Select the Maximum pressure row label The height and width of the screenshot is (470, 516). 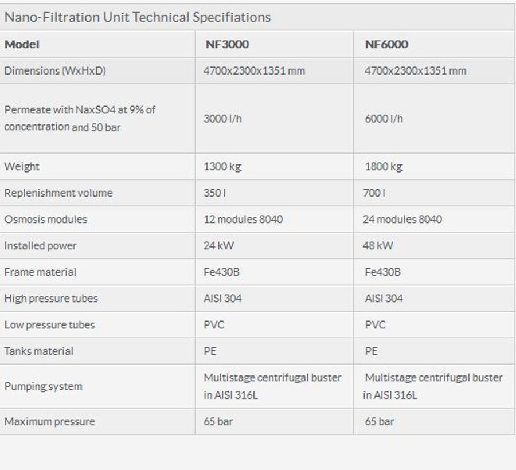pos(50,422)
